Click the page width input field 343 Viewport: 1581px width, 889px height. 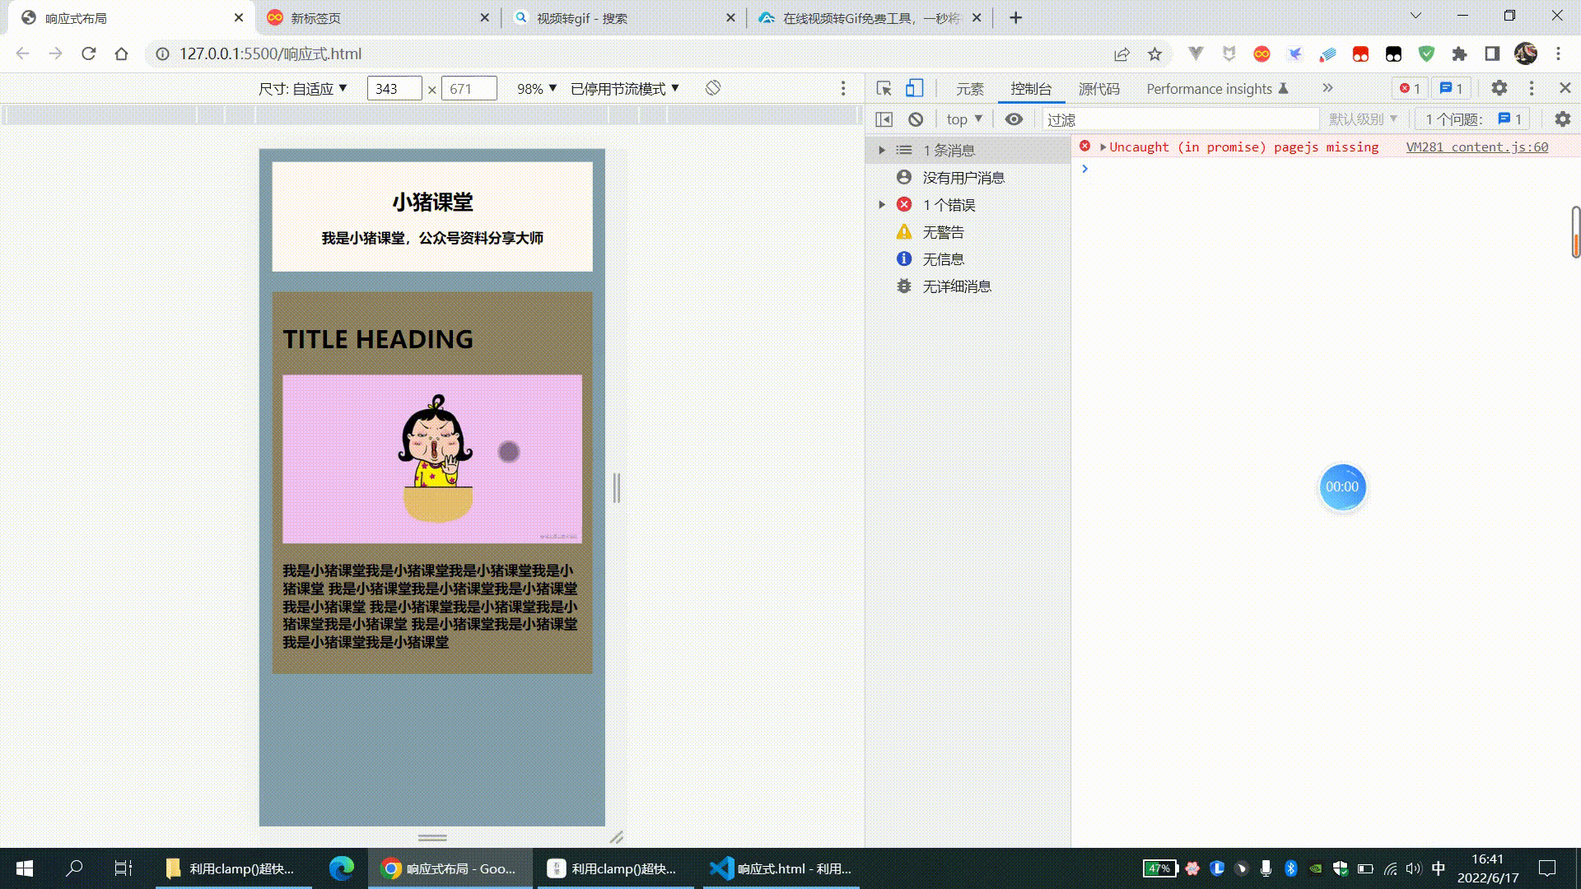[393, 88]
